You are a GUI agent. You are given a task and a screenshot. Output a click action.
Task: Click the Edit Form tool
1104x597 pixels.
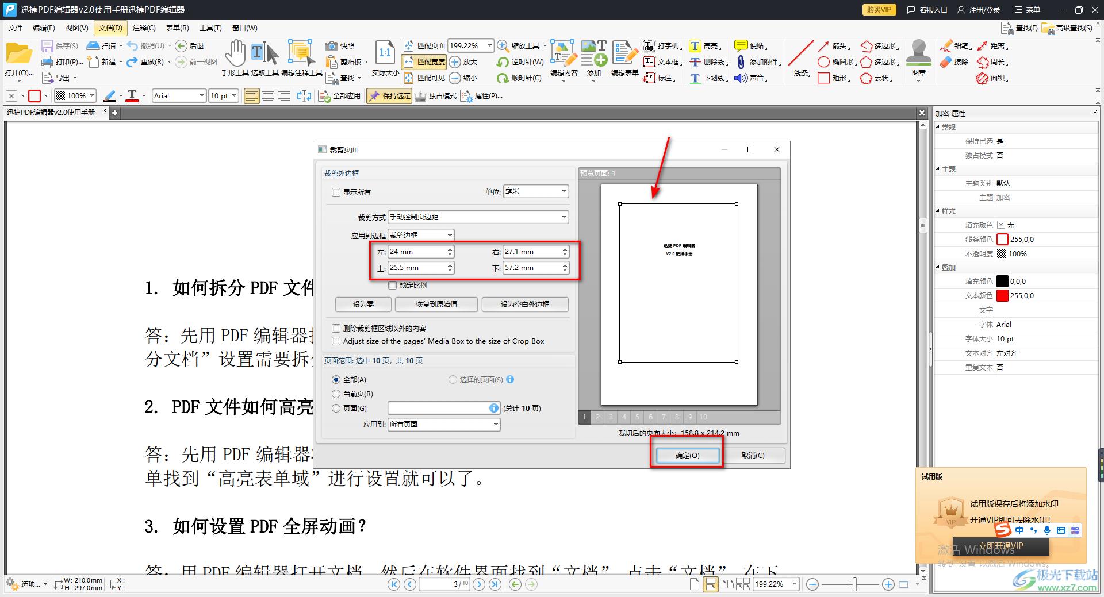click(624, 59)
